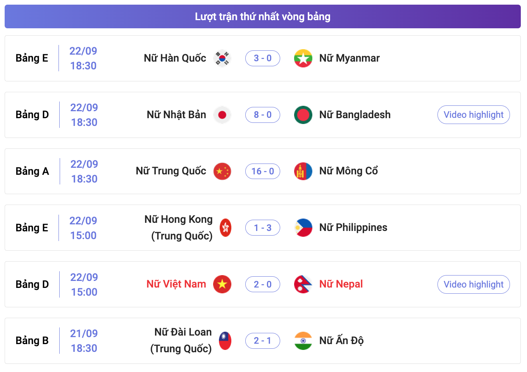Select the Nữ Việt Nam team name
The width and height of the screenshot is (527, 372).
(176, 284)
